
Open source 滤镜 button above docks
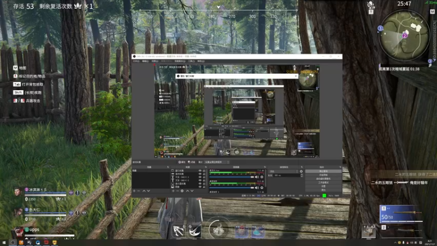point(192,162)
